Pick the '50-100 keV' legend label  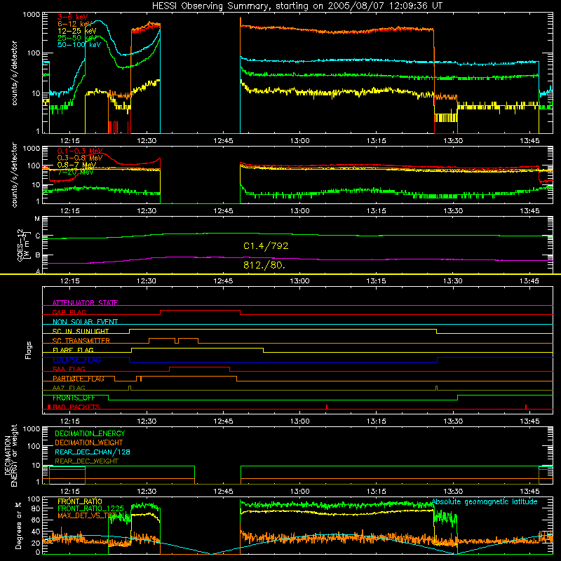coord(79,44)
